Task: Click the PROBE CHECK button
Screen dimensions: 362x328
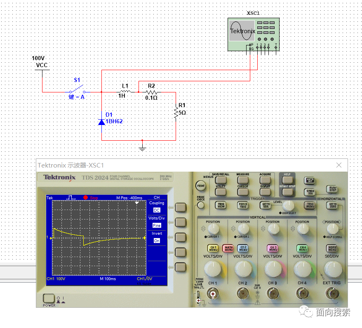Action: click(201, 205)
